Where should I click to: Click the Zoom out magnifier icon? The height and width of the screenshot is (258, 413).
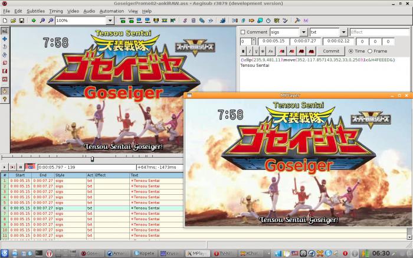(x=51, y=20)
